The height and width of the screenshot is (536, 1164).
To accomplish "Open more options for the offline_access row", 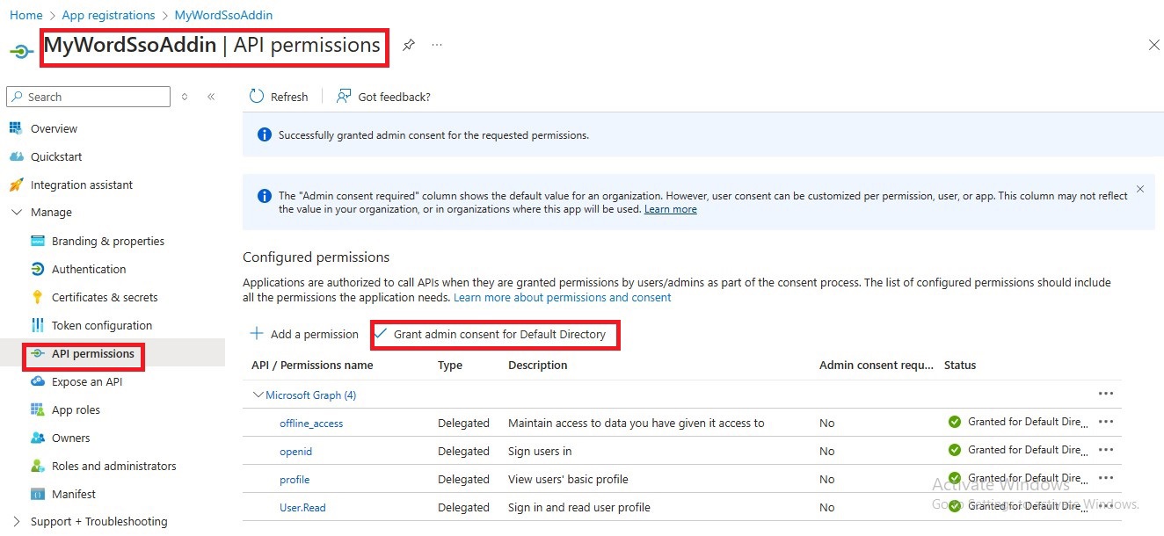I will coord(1106,422).
